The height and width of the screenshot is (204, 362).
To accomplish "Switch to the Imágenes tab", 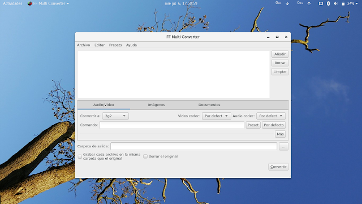I will click(x=157, y=105).
